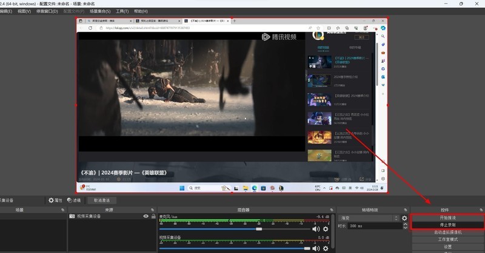Click the 取消激活 deactivate button
The width and height of the screenshot is (485, 253).
point(102,200)
